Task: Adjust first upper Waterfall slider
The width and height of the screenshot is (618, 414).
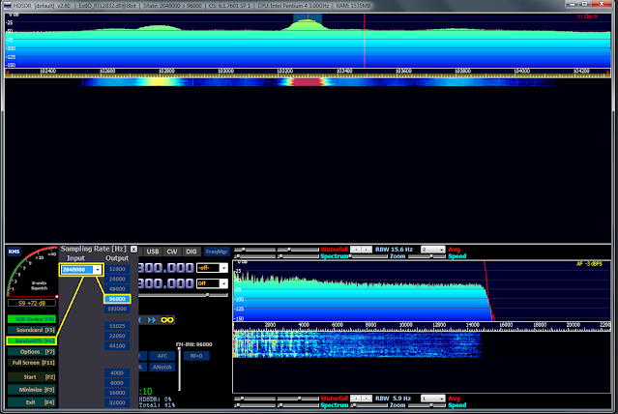Action: 255,250
